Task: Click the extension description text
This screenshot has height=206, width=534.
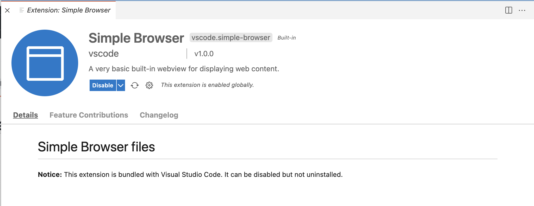Action: (x=183, y=69)
